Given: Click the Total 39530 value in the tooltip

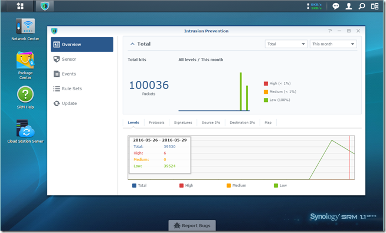Looking at the screenshot, I should [169, 147].
